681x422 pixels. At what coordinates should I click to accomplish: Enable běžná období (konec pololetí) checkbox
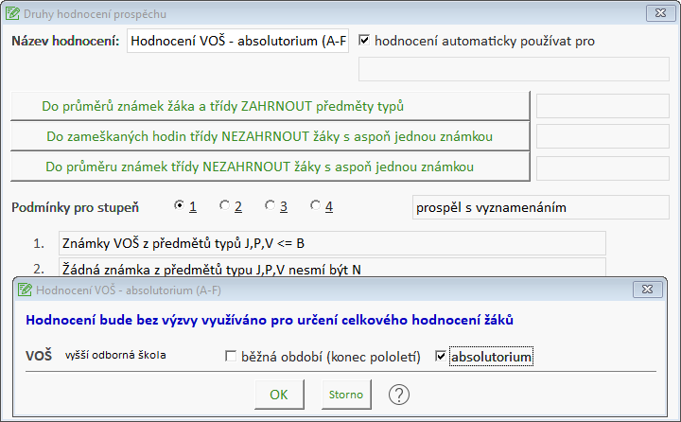click(x=231, y=357)
